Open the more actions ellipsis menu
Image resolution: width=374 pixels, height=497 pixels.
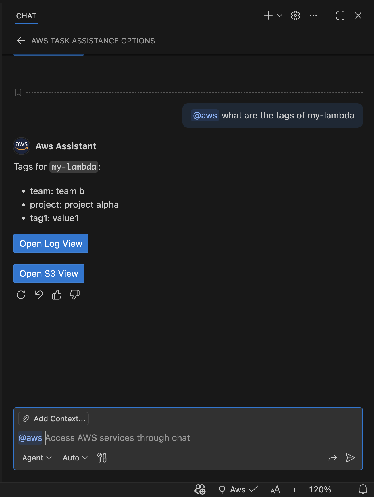[313, 16]
